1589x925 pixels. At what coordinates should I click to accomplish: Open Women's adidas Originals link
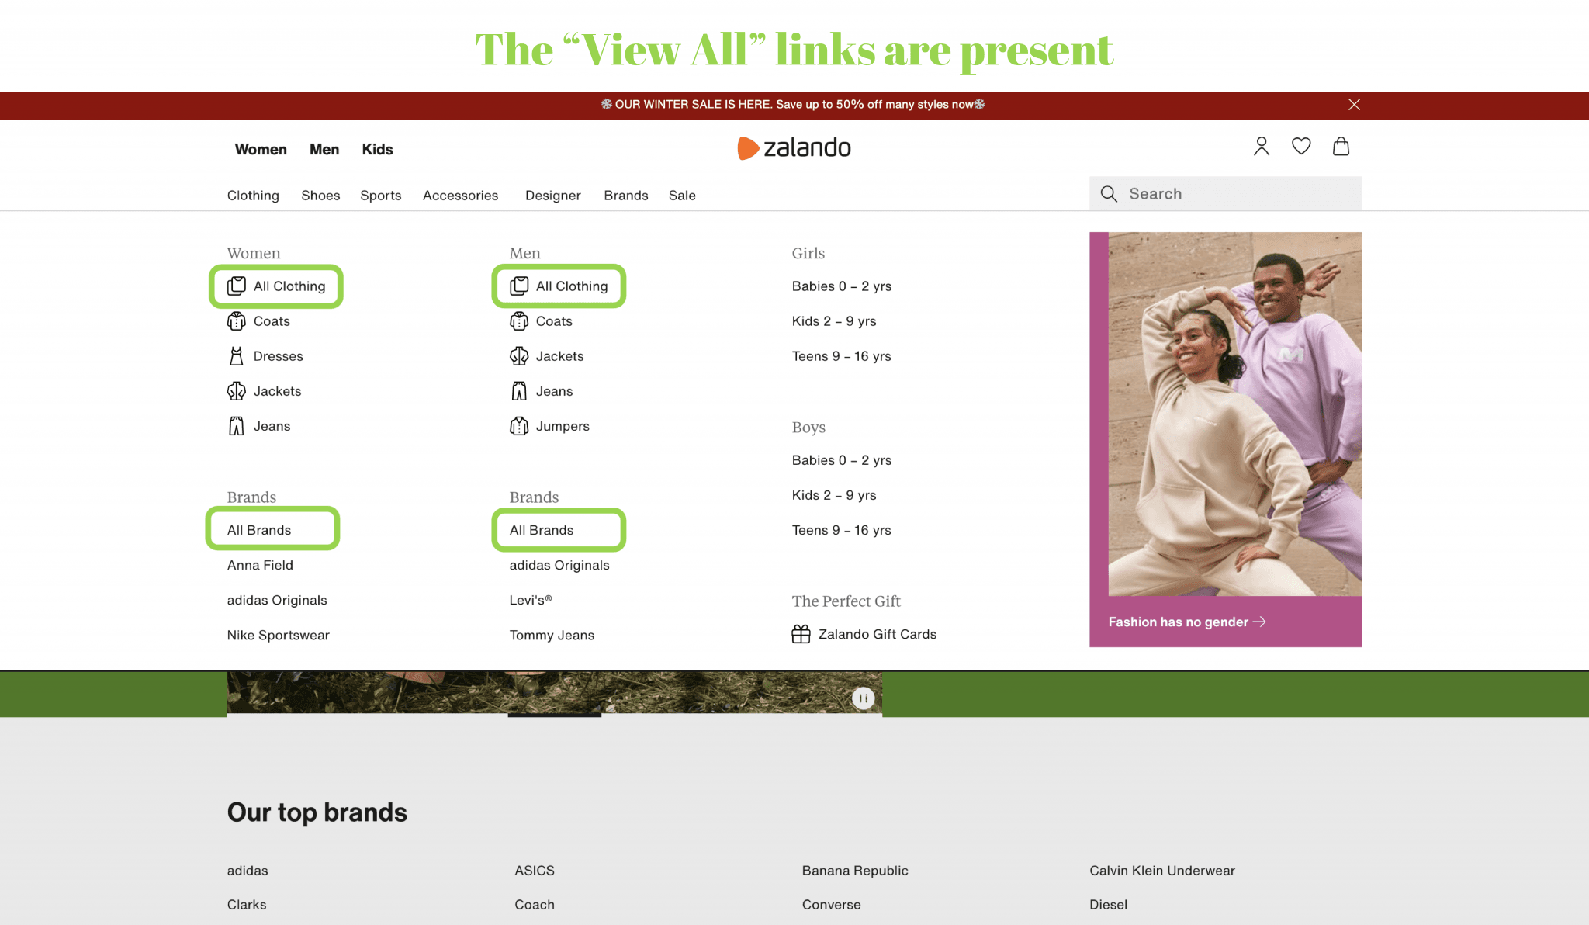pos(277,600)
